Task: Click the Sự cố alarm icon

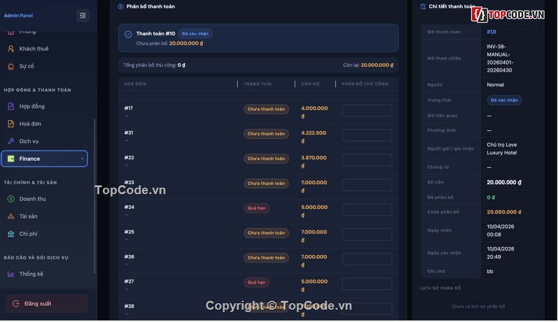Action: tap(11, 66)
